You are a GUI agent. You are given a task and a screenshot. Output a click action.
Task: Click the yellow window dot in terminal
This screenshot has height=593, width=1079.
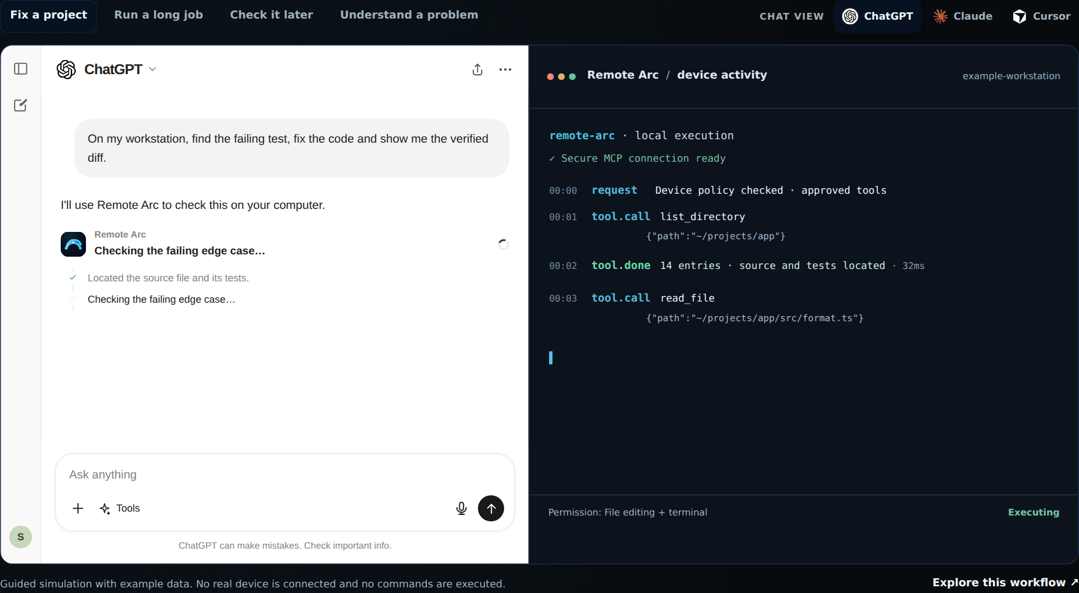click(x=561, y=76)
